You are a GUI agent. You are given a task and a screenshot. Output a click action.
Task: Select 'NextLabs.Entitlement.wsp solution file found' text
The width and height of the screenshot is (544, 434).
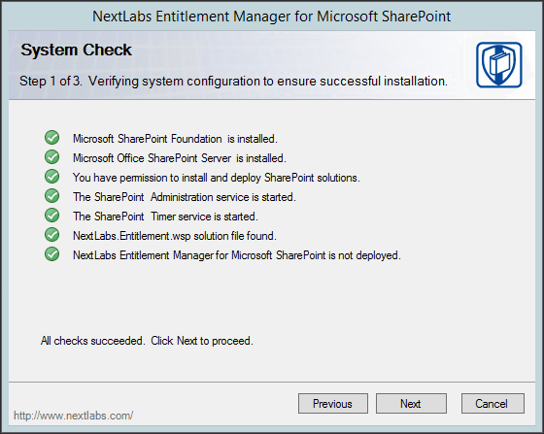[175, 236]
